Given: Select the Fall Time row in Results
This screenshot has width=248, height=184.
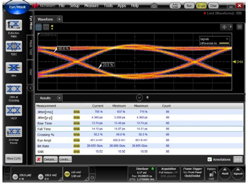Looking at the screenshot, I should point(139,129).
